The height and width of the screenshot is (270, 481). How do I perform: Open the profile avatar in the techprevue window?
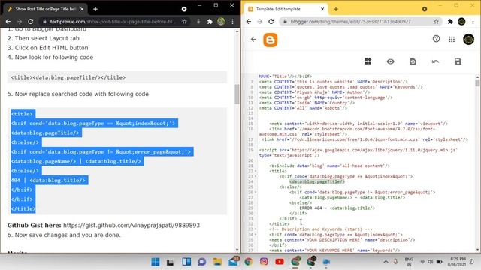point(221,22)
